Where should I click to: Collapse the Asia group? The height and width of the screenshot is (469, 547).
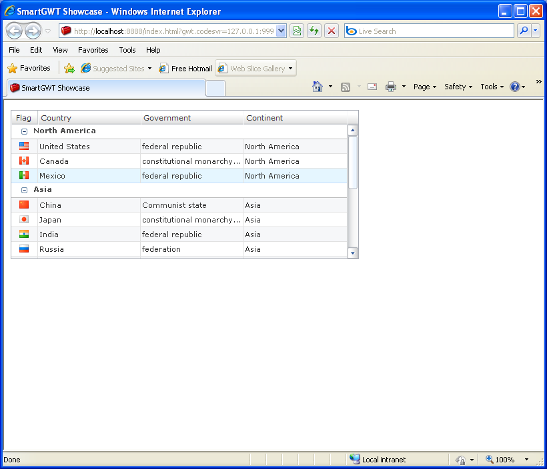click(x=24, y=190)
